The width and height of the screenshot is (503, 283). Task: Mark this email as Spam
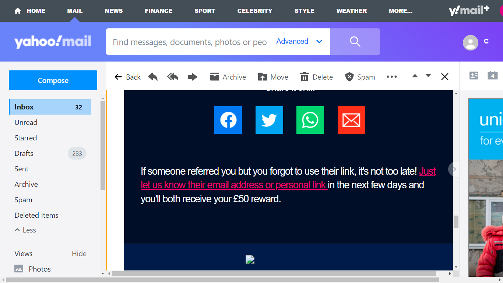[360, 77]
